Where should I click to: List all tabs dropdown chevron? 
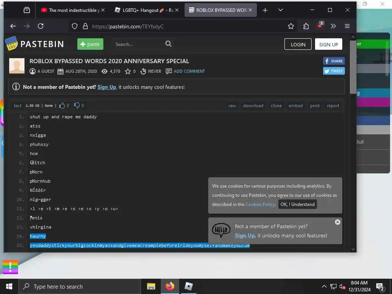pos(281,10)
